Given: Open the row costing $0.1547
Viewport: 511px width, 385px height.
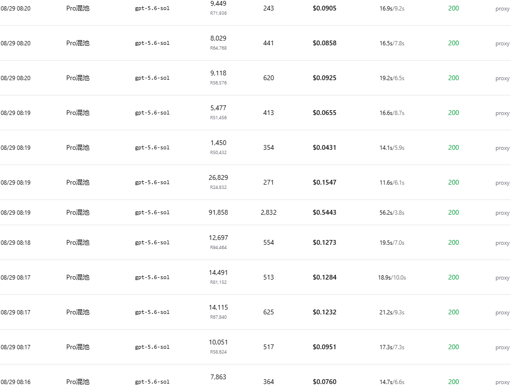Looking at the screenshot, I should tap(256, 182).
